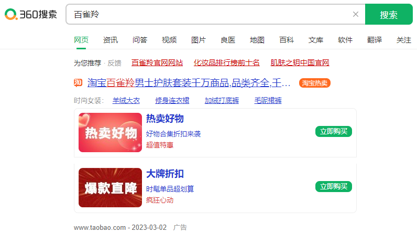Click the Taobao orange icon next to the result title

coord(78,83)
